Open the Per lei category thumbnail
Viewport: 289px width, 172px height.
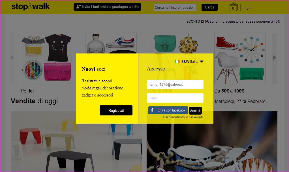46,59
